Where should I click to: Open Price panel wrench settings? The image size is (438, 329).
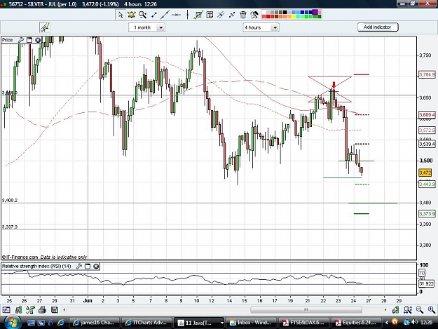point(20,40)
